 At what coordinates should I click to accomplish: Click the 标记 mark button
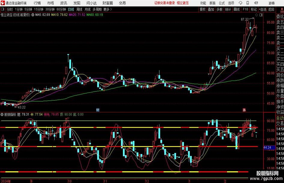point(254,9)
